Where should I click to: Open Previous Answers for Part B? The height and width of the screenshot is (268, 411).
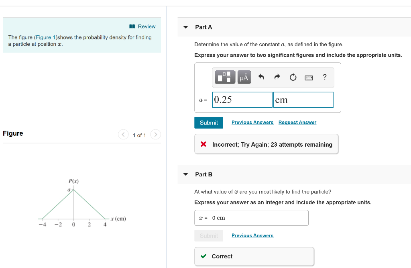[252, 235]
